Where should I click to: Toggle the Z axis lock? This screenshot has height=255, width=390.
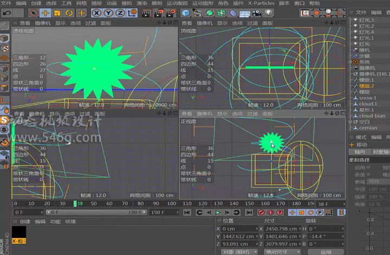pos(120,13)
